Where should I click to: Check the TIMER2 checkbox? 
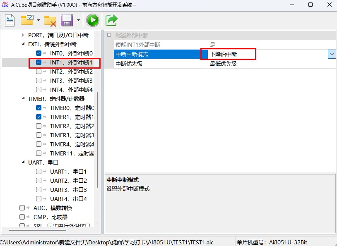(39, 126)
